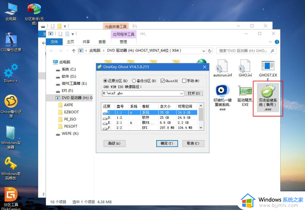The height and width of the screenshot is (210, 305).
Task: Open recent locations dropdown arrow
Action: (x=67, y=51)
